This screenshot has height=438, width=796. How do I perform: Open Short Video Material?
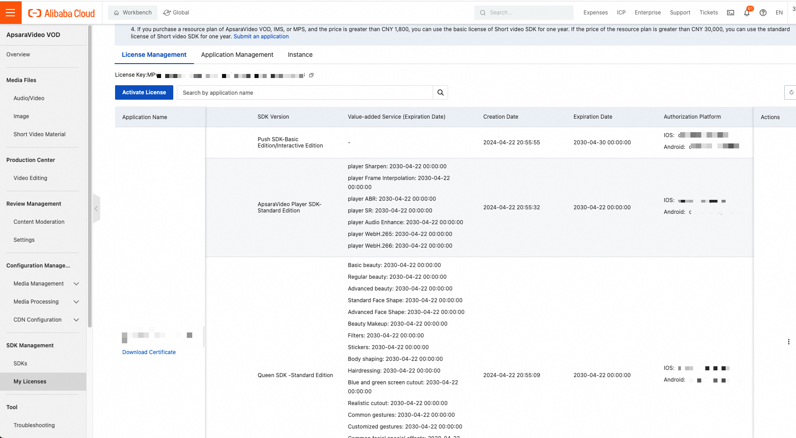click(39, 134)
